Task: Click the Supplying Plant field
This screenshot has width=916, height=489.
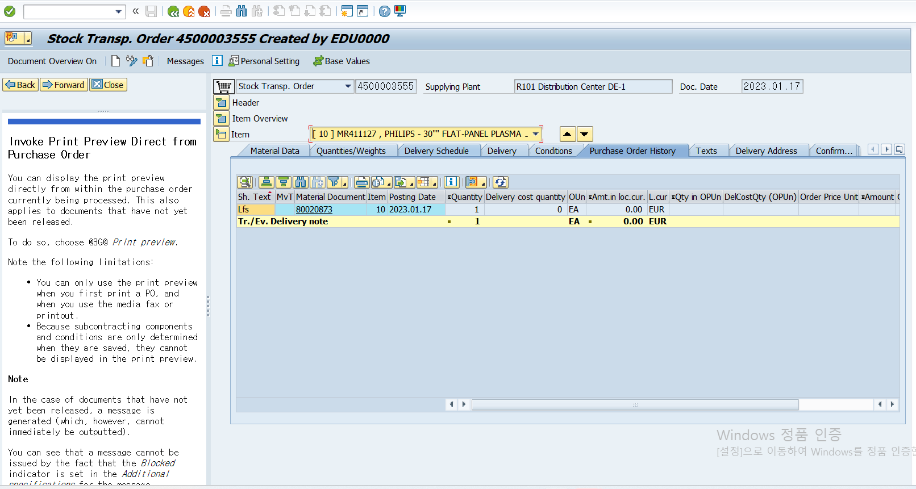Action: 593,86
